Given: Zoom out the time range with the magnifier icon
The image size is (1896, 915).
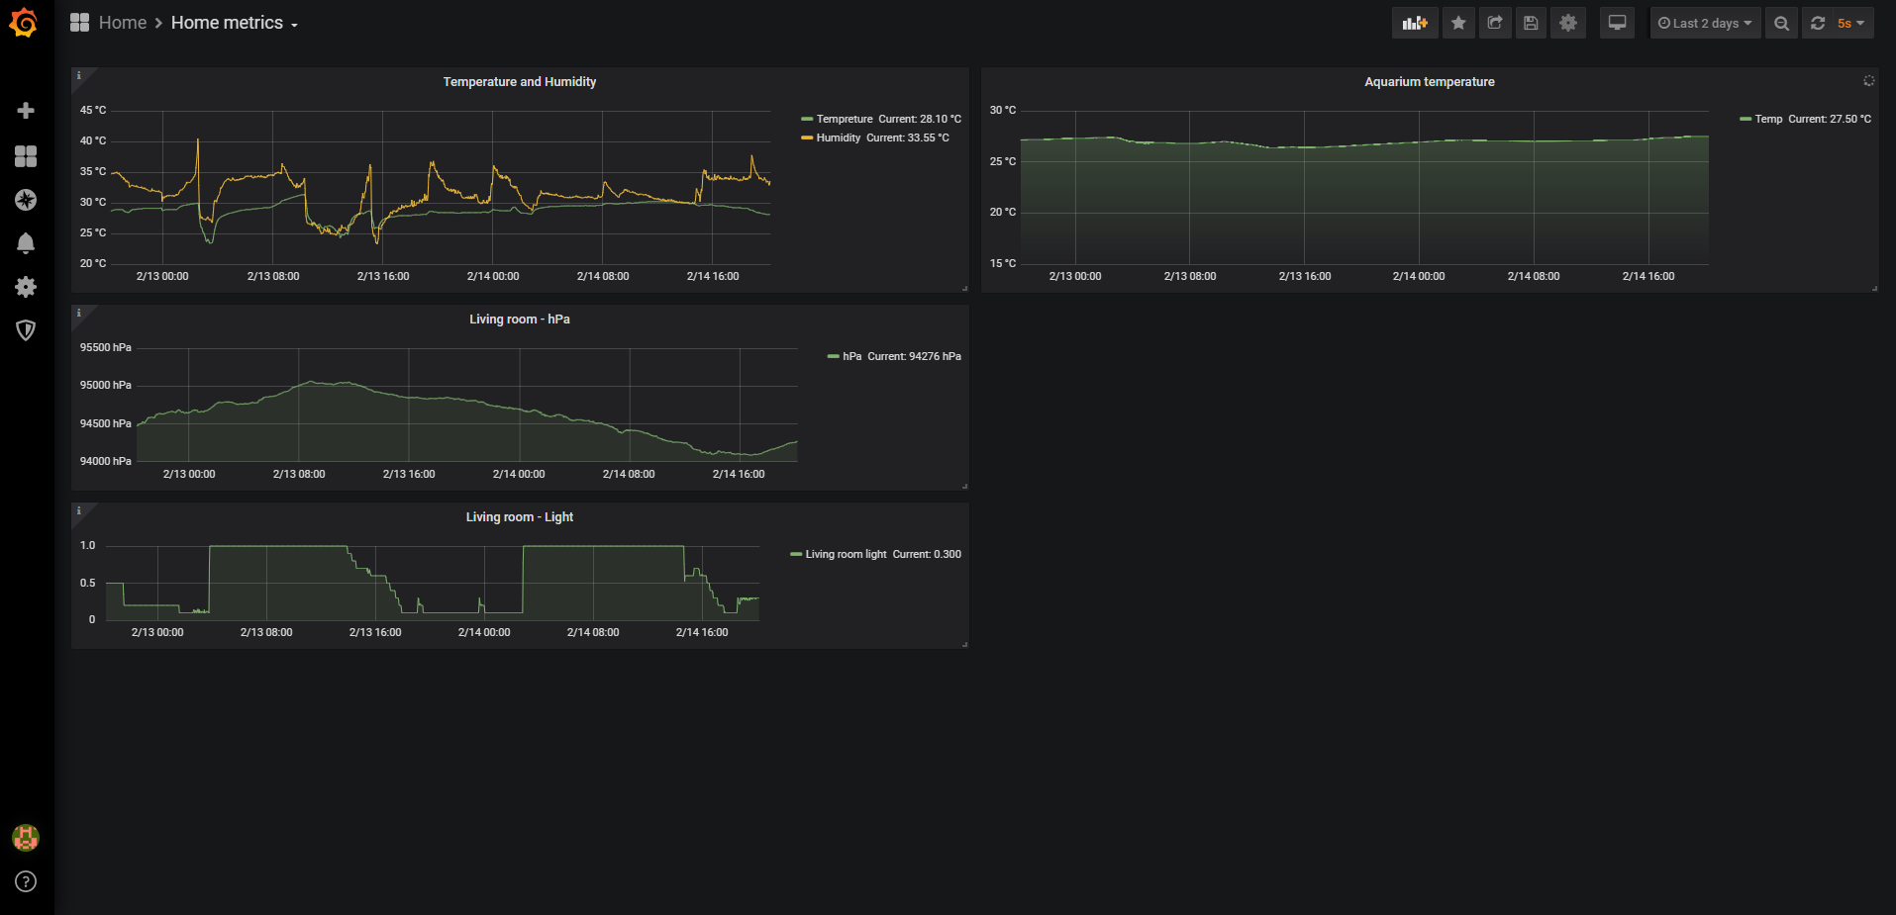Looking at the screenshot, I should pos(1781,23).
